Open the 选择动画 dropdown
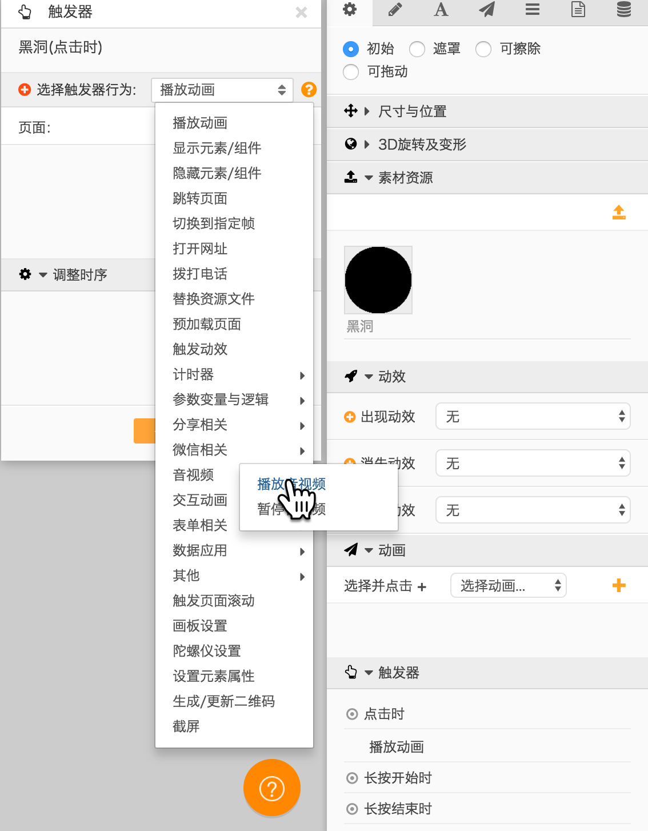This screenshot has height=831, width=648. (x=508, y=585)
